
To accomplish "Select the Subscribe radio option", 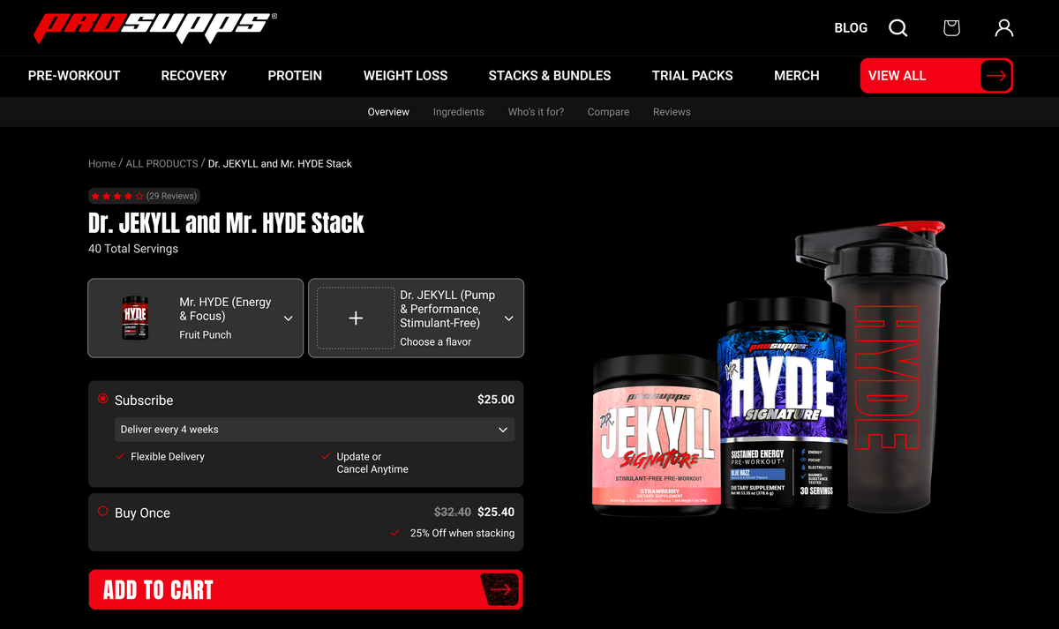I will coord(103,400).
